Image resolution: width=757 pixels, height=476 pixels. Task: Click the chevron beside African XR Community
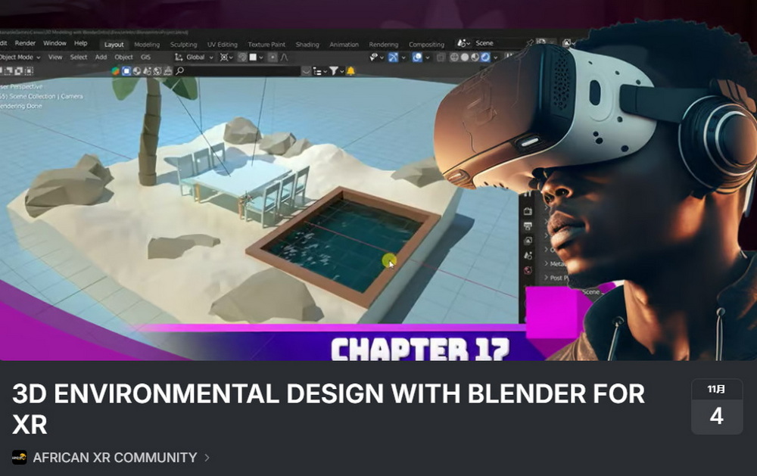coord(207,457)
